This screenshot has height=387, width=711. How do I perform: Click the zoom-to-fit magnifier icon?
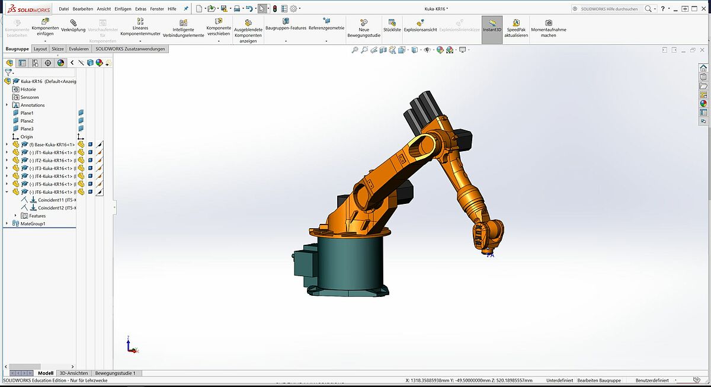(355, 50)
